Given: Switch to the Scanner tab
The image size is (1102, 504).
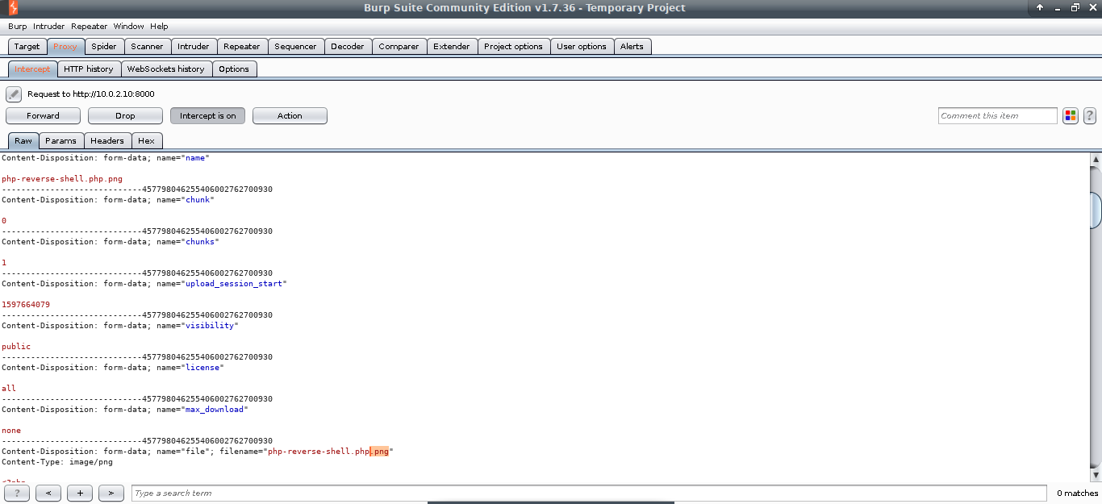Looking at the screenshot, I should coord(148,47).
